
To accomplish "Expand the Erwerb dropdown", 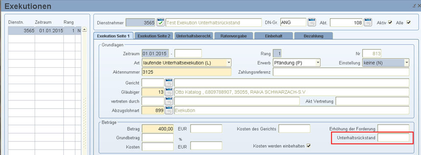I will [x=318, y=62].
